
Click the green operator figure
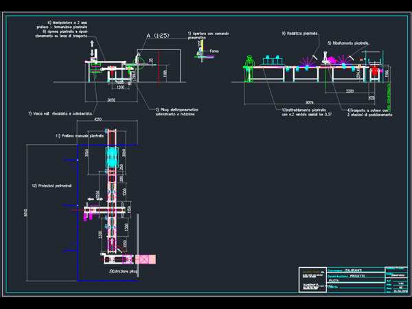(249, 68)
